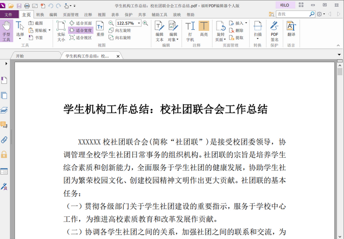Click the Translate (翻译) icon
Screen dimensions: 344x239
pos(291,30)
